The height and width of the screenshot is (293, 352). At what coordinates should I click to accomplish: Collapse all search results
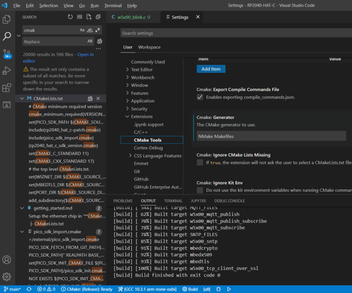[98, 17]
